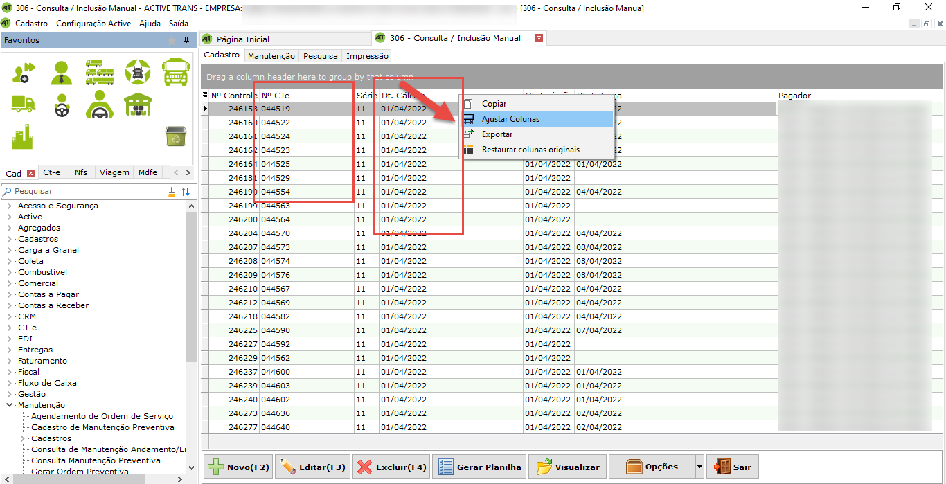Click the Novo(F2) button
Screen dimensions: 946x484
pyautogui.click(x=238, y=467)
